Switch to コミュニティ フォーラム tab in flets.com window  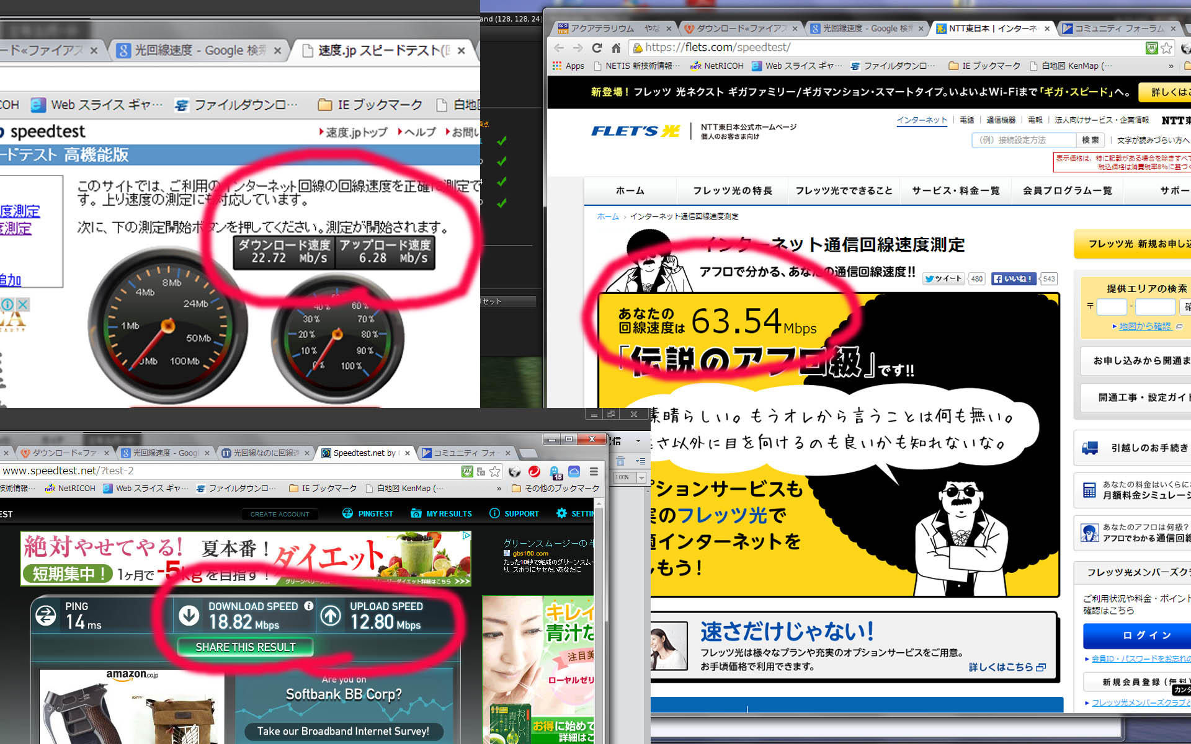point(1118,29)
